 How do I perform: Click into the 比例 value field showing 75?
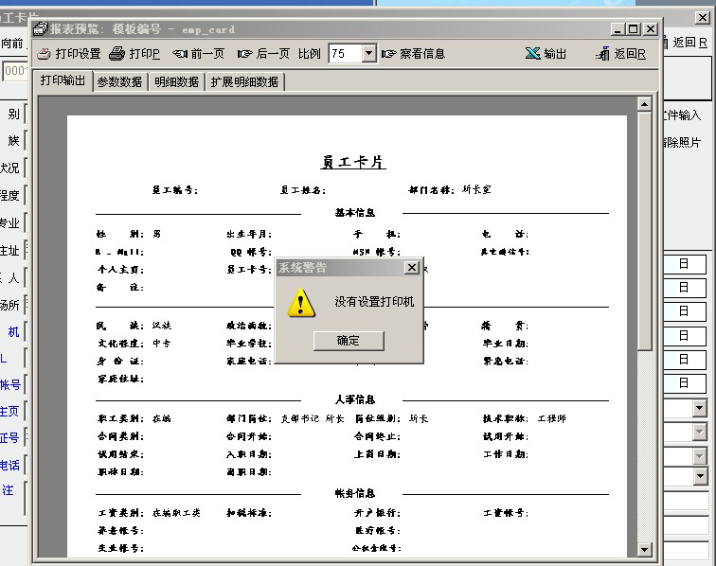click(343, 54)
